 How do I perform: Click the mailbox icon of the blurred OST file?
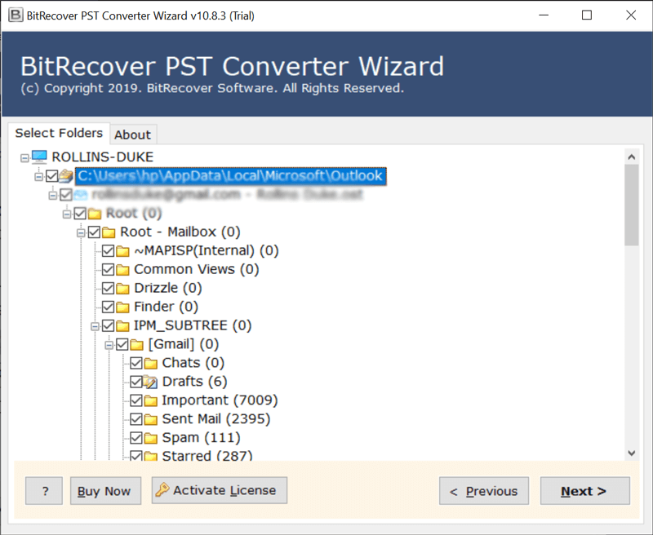pyautogui.click(x=80, y=194)
